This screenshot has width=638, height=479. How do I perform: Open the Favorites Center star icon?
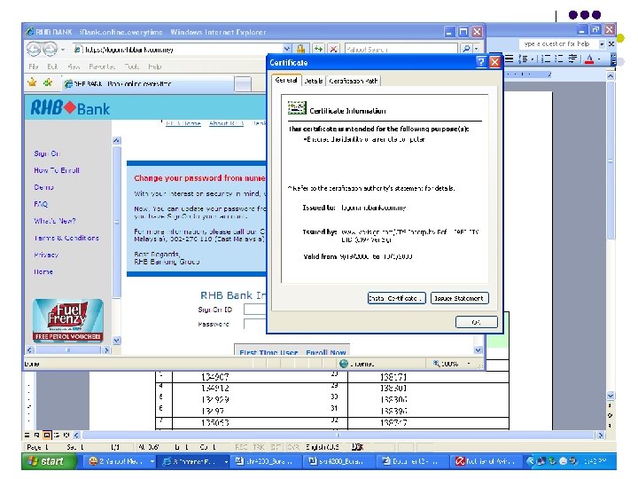tap(32, 82)
